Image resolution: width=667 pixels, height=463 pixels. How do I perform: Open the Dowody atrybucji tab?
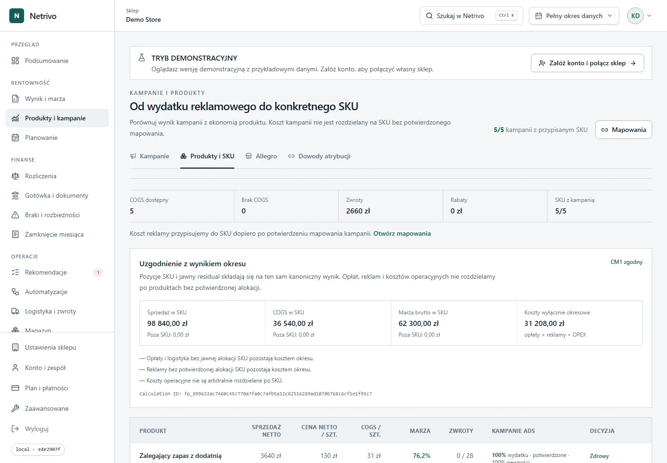tap(319, 156)
